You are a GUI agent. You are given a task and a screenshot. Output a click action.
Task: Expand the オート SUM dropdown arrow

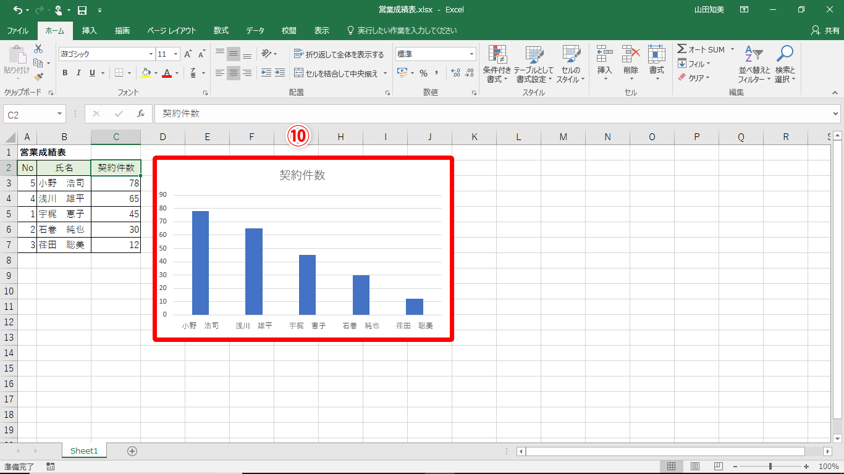coord(733,49)
